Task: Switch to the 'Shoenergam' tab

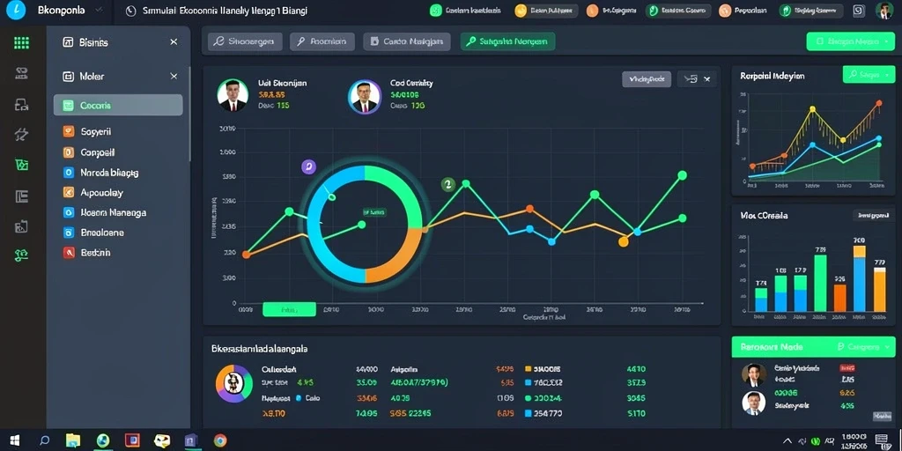Action: [245, 41]
